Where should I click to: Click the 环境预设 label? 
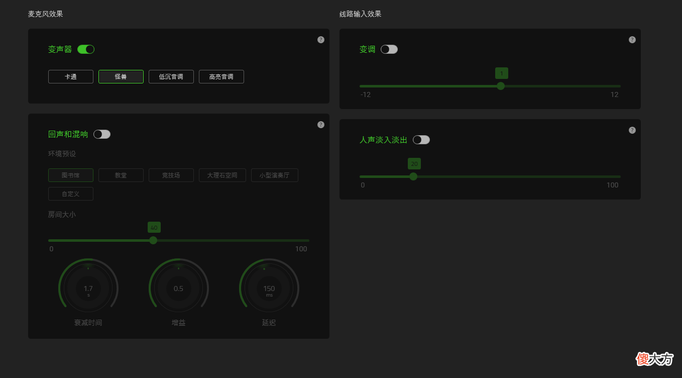point(62,154)
